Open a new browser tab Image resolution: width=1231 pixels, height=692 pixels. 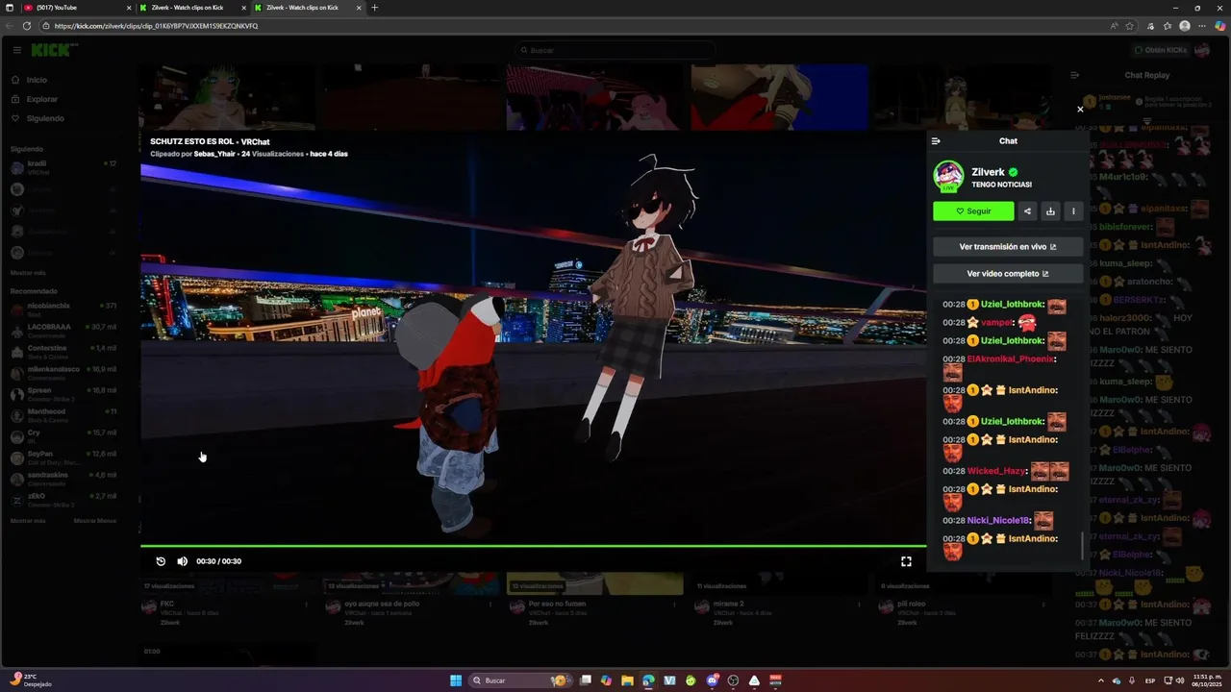tap(374, 8)
